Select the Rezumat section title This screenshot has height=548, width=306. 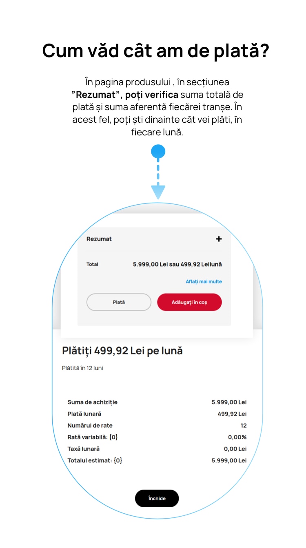[99, 239]
